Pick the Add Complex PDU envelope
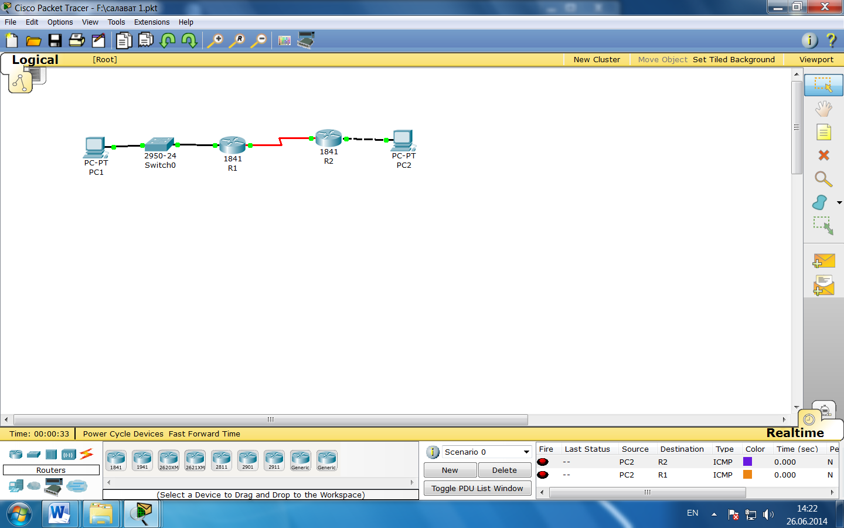 click(x=823, y=286)
